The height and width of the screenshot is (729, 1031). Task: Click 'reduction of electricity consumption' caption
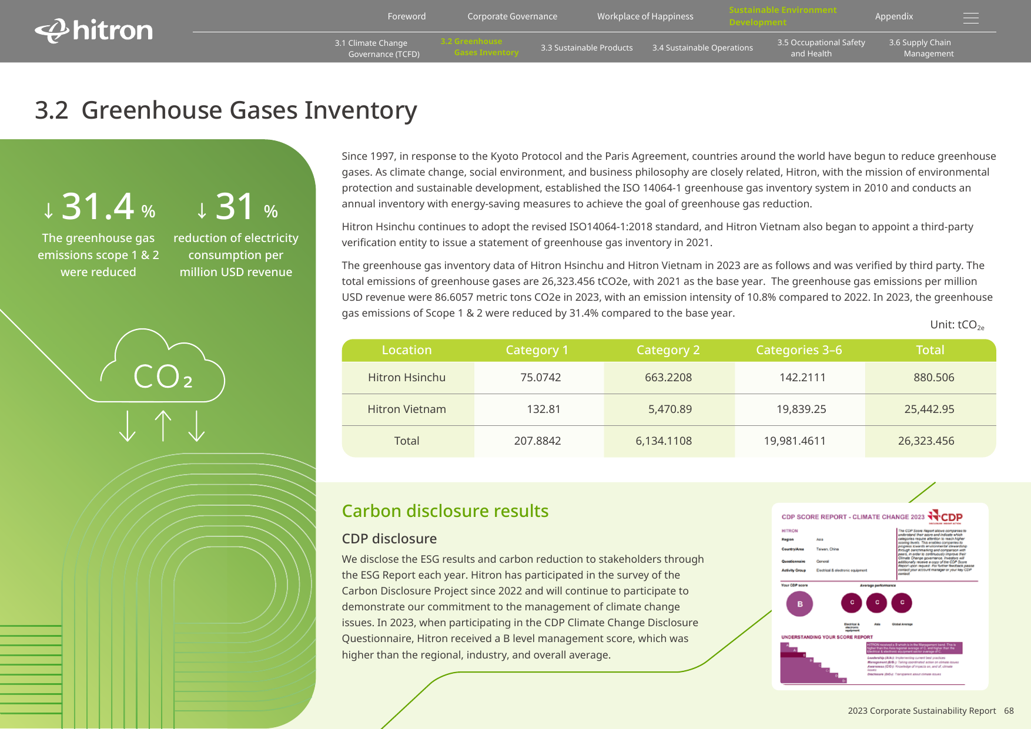coord(236,255)
